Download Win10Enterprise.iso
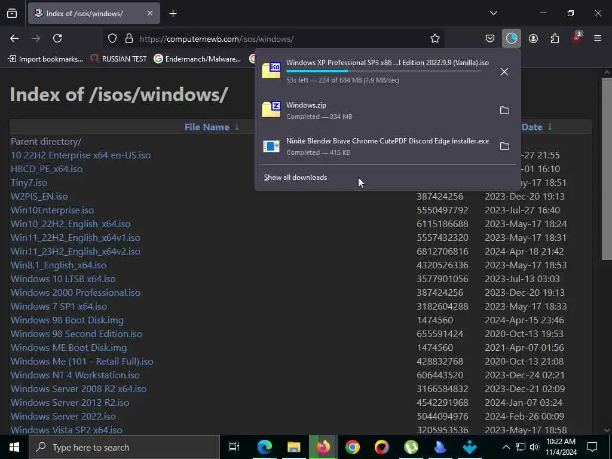612x459 pixels. coord(52,210)
